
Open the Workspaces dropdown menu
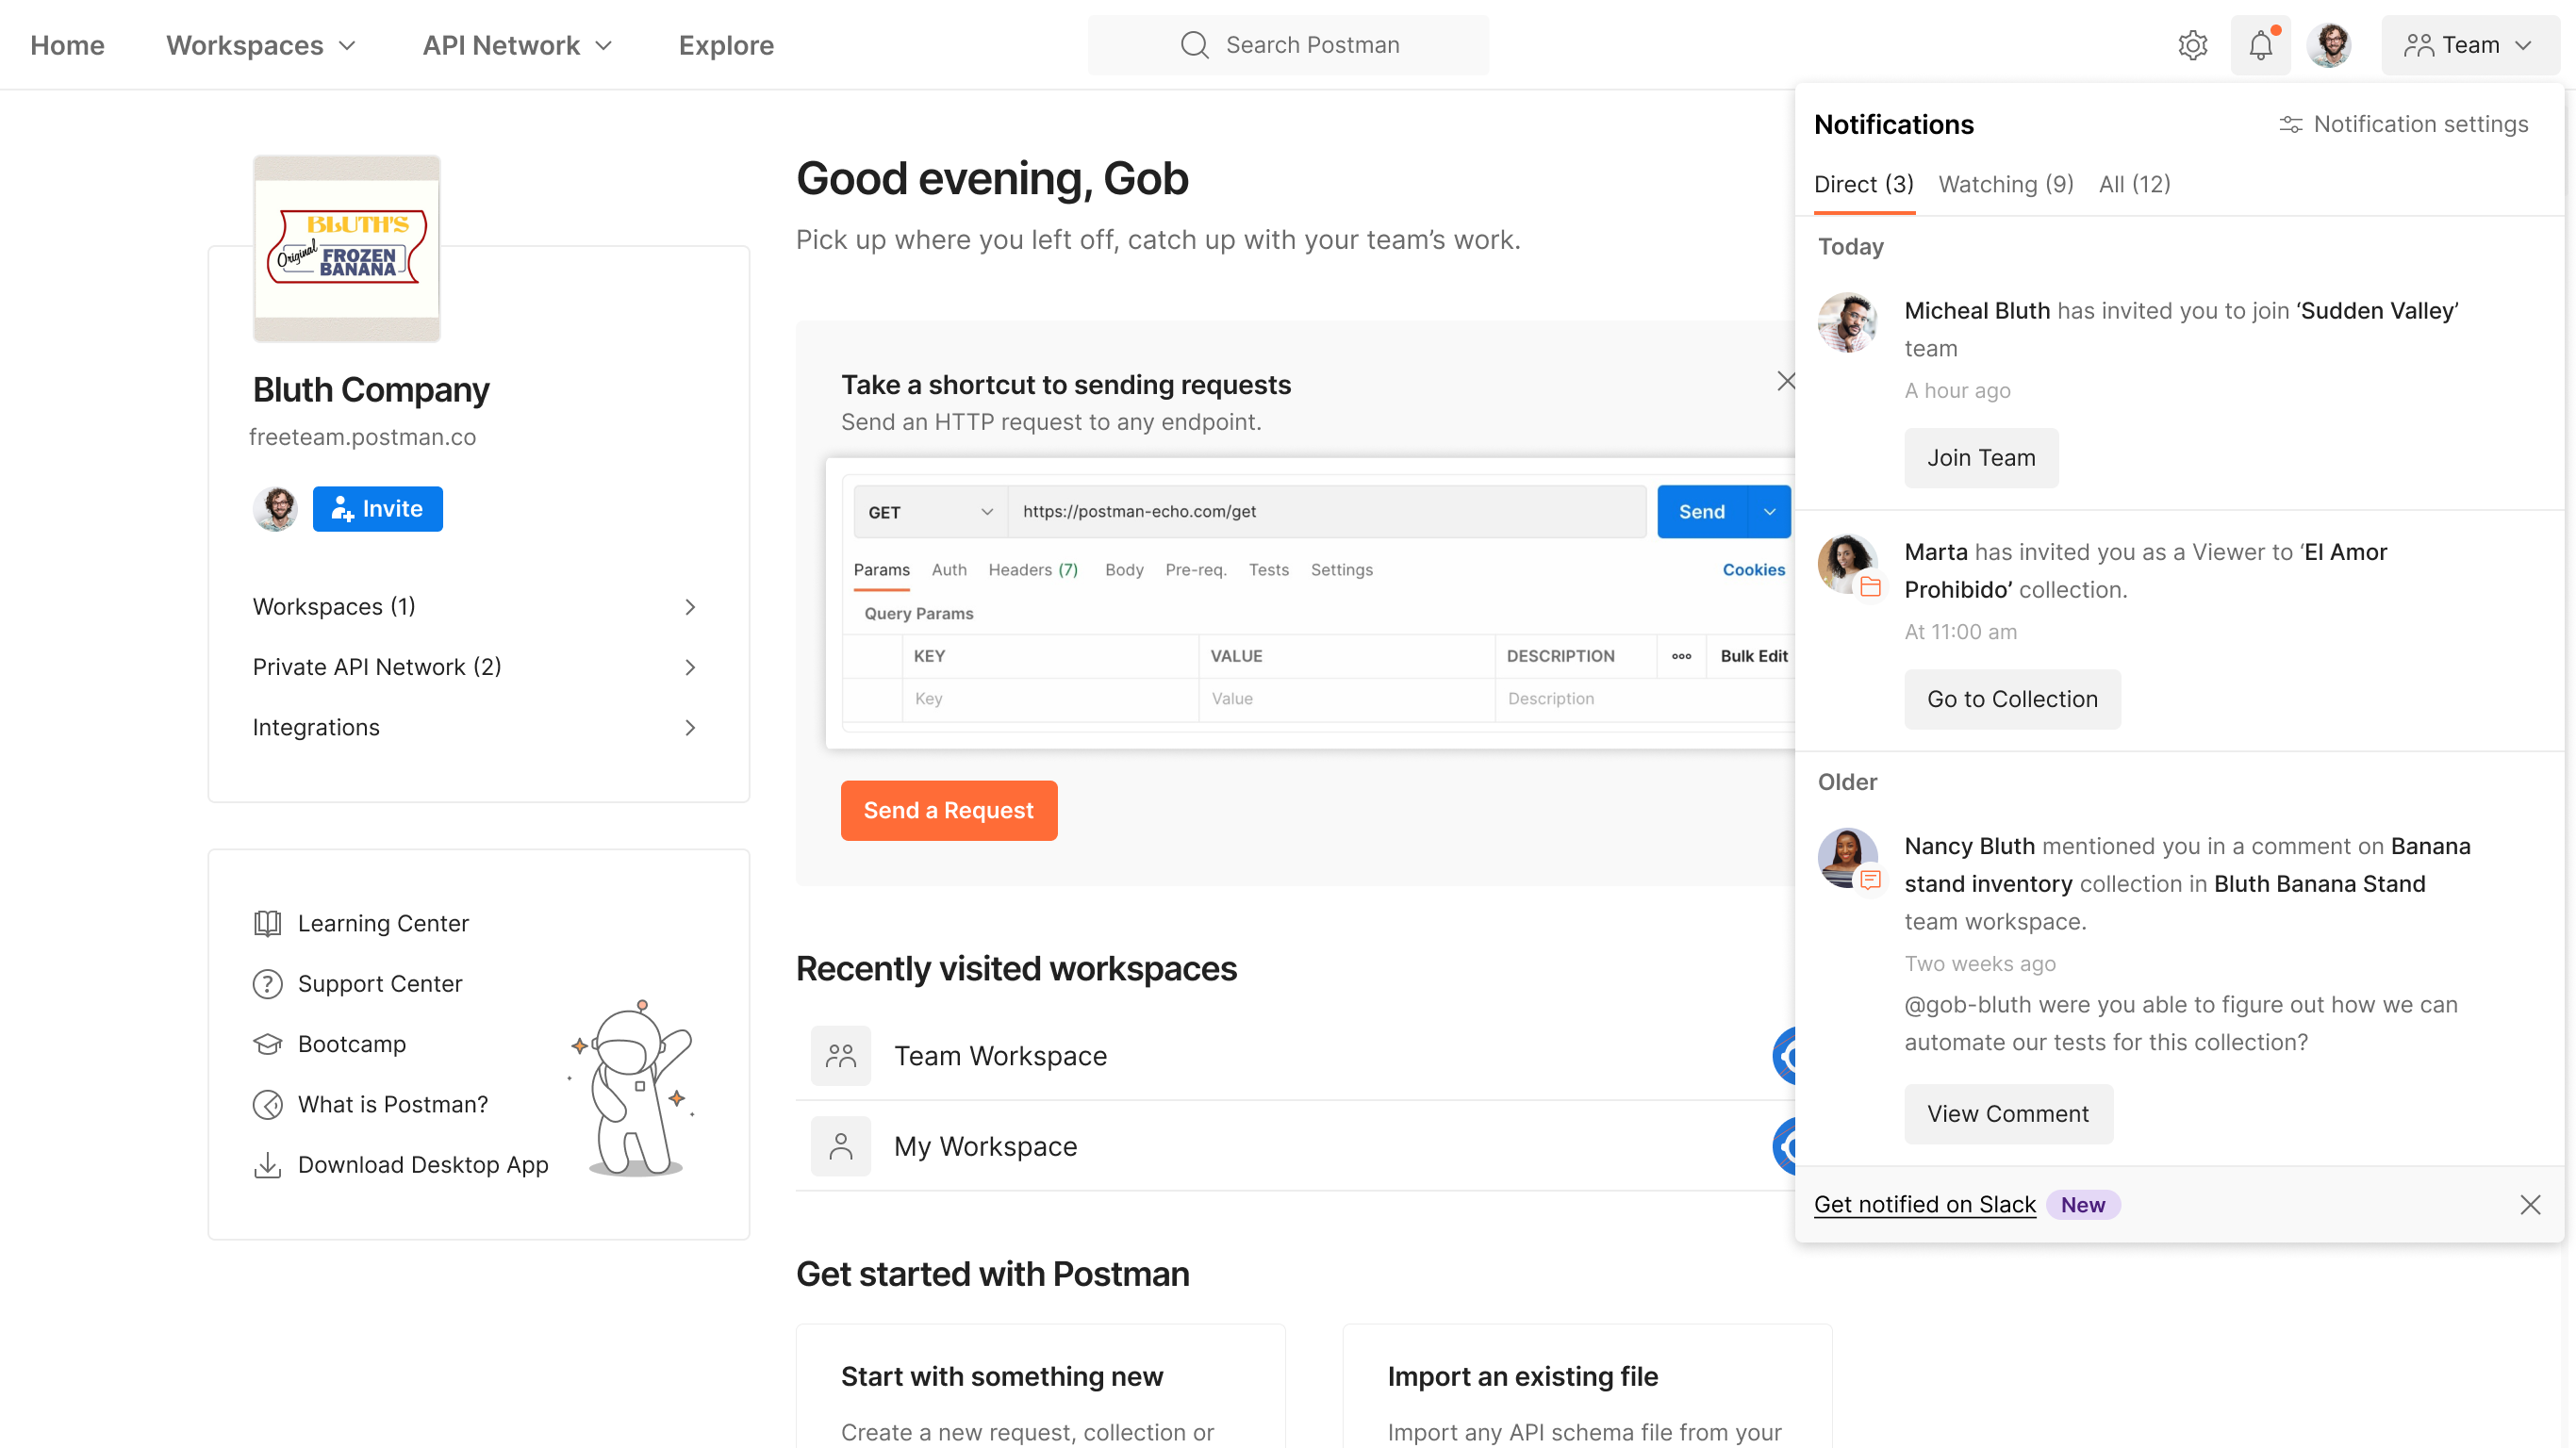(261, 45)
